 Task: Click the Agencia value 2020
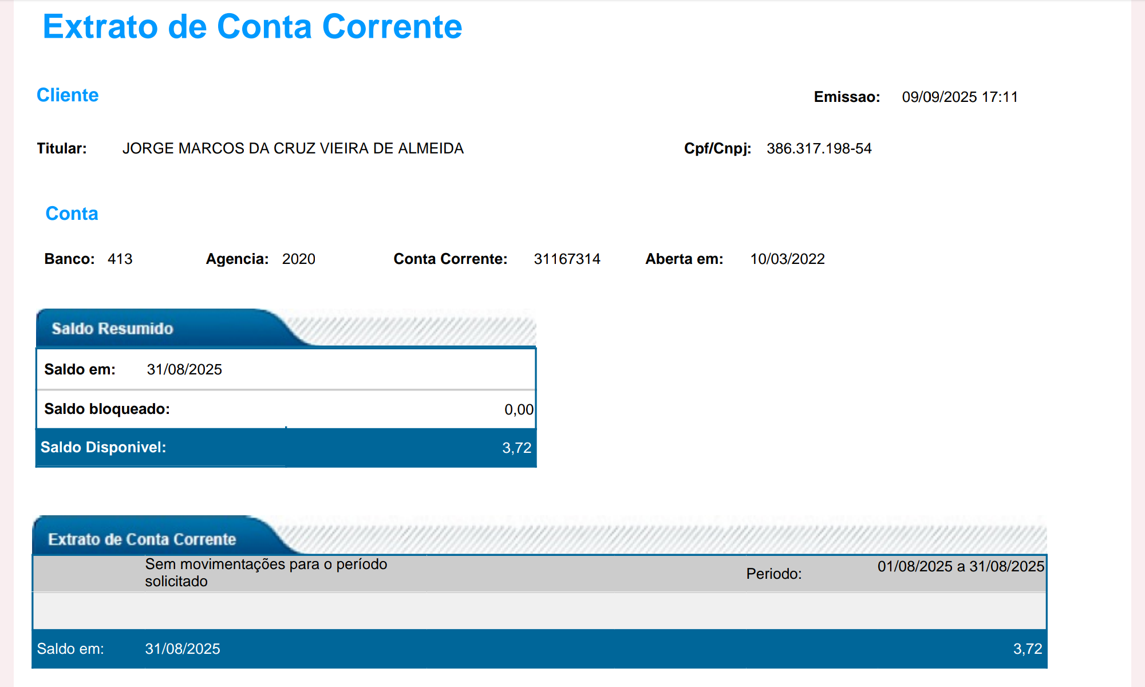[x=298, y=259]
